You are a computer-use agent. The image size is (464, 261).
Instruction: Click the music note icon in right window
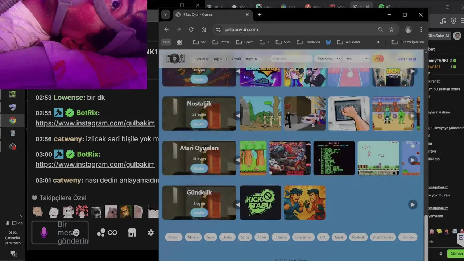tap(443, 21)
